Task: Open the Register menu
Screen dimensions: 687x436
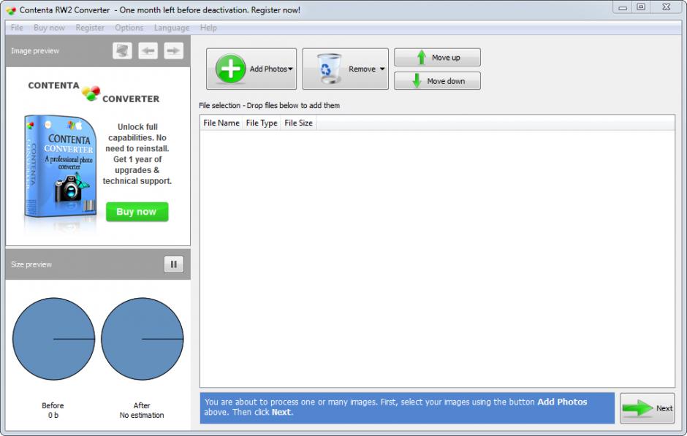Action: coord(90,28)
